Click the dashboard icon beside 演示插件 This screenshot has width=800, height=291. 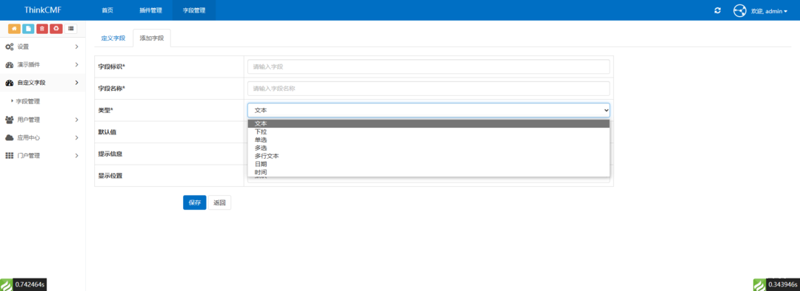pos(9,65)
